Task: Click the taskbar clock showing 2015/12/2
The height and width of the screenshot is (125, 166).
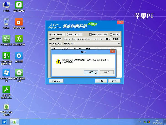Action: (x=157, y=122)
